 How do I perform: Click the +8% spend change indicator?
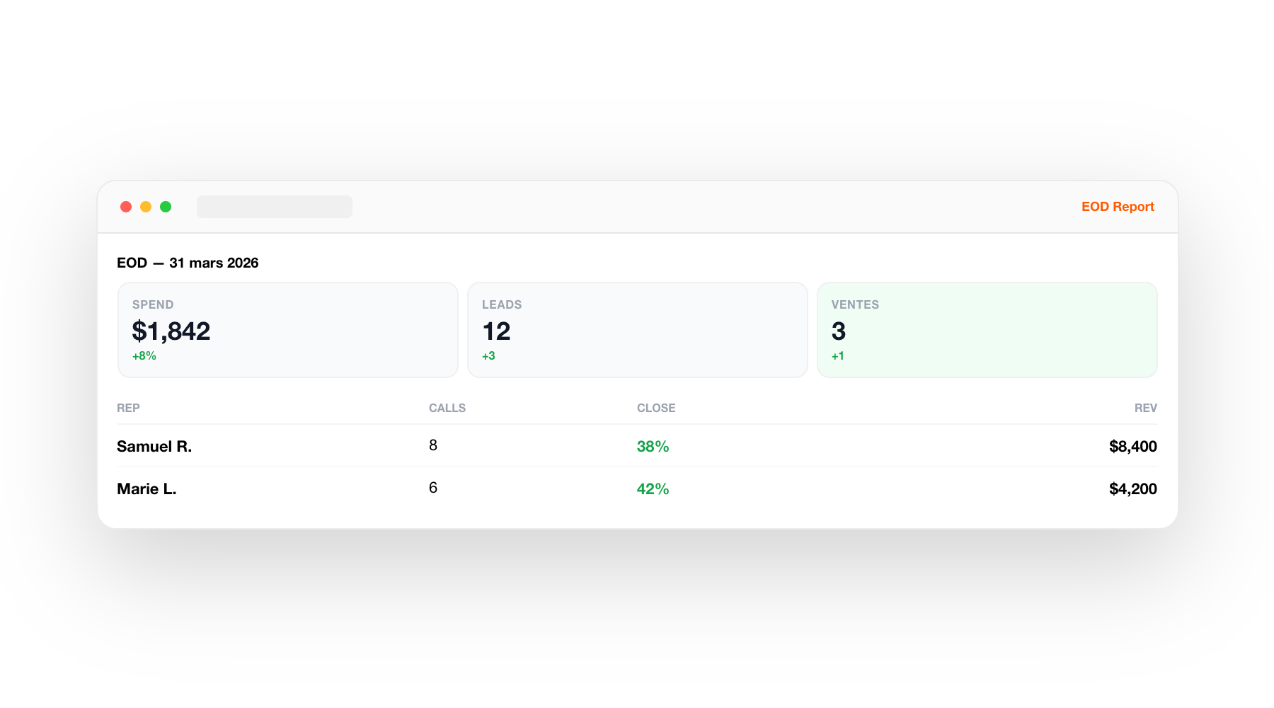pos(144,355)
